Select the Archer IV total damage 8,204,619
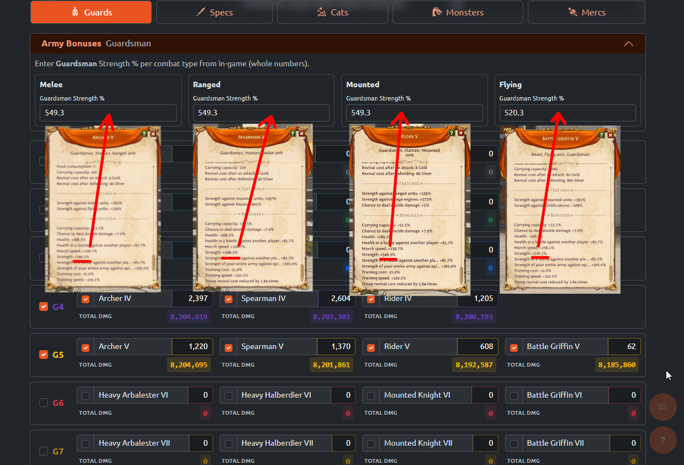 click(189, 316)
